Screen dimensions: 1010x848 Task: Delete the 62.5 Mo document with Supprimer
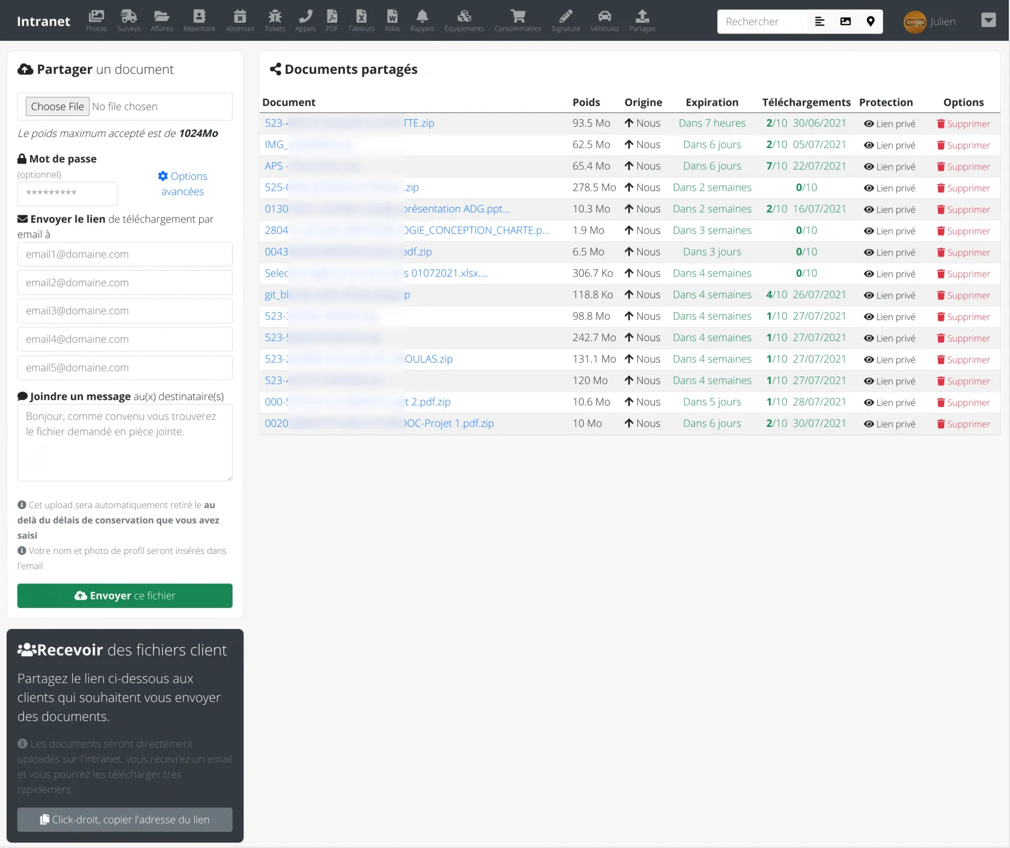pyautogui.click(x=963, y=146)
